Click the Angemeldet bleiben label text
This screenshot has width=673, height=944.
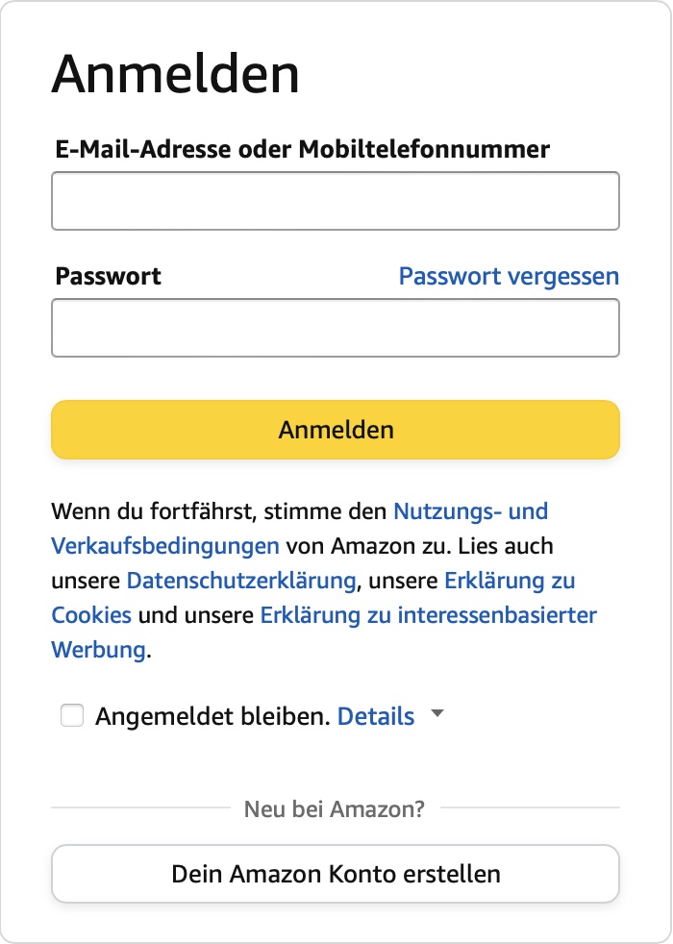coord(212,716)
